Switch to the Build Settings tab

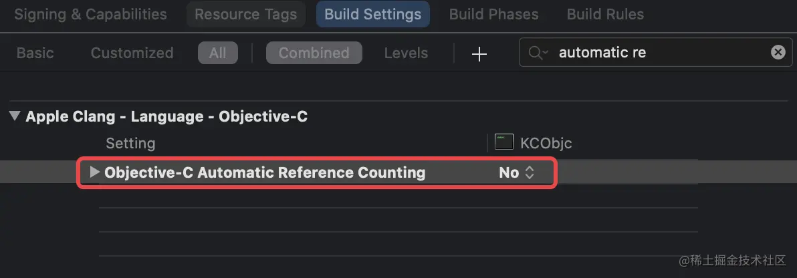[x=372, y=14]
